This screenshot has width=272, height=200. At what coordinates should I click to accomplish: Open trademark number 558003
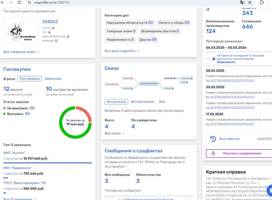coord(50,22)
